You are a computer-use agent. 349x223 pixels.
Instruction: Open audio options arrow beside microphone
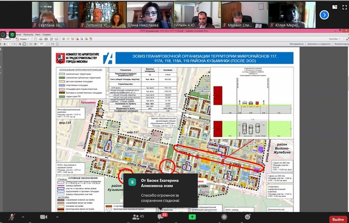coord(23,217)
